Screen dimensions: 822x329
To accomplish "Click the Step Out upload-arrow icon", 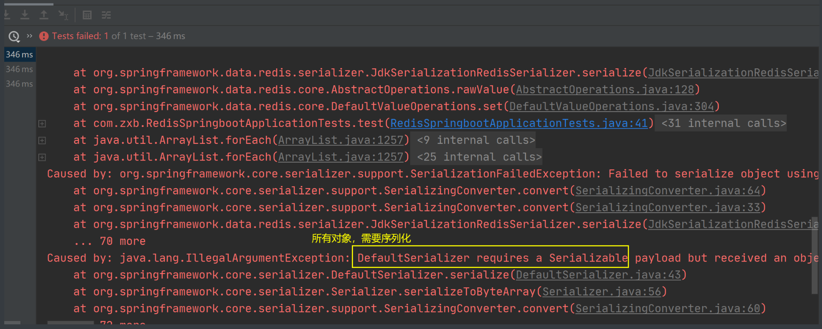I will coord(44,15).
